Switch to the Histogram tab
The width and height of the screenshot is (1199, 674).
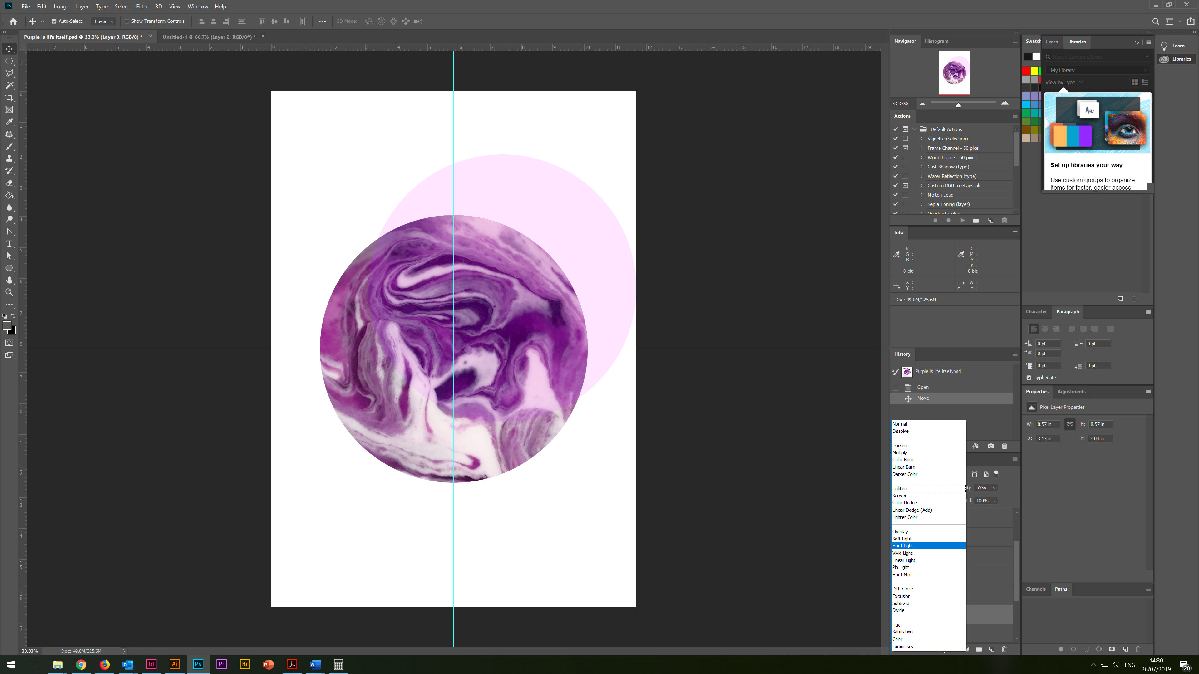pos(936,41)
